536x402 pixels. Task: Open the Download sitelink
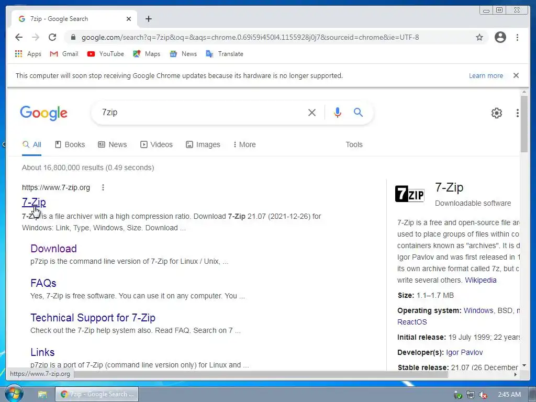point(54,249)
